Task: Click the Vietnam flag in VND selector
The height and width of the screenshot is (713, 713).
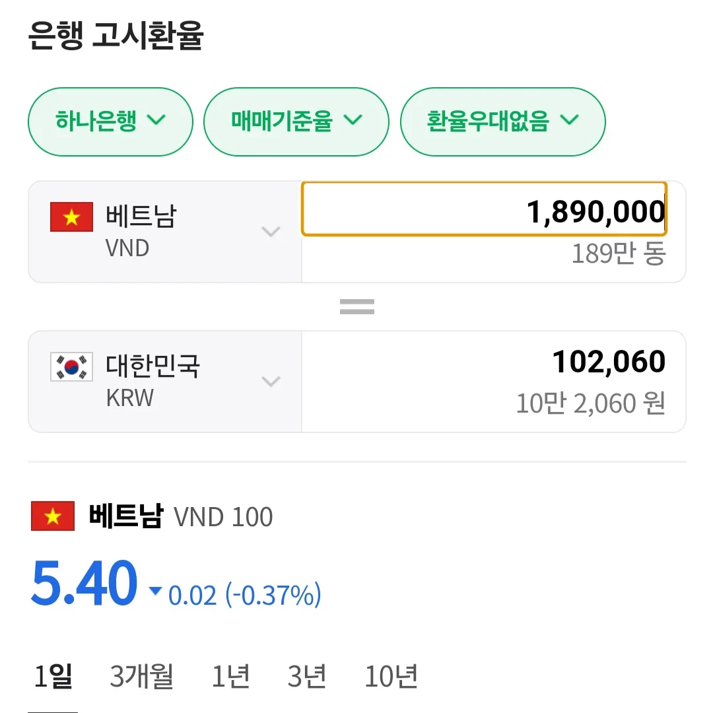Action: [x=71, y=217]
